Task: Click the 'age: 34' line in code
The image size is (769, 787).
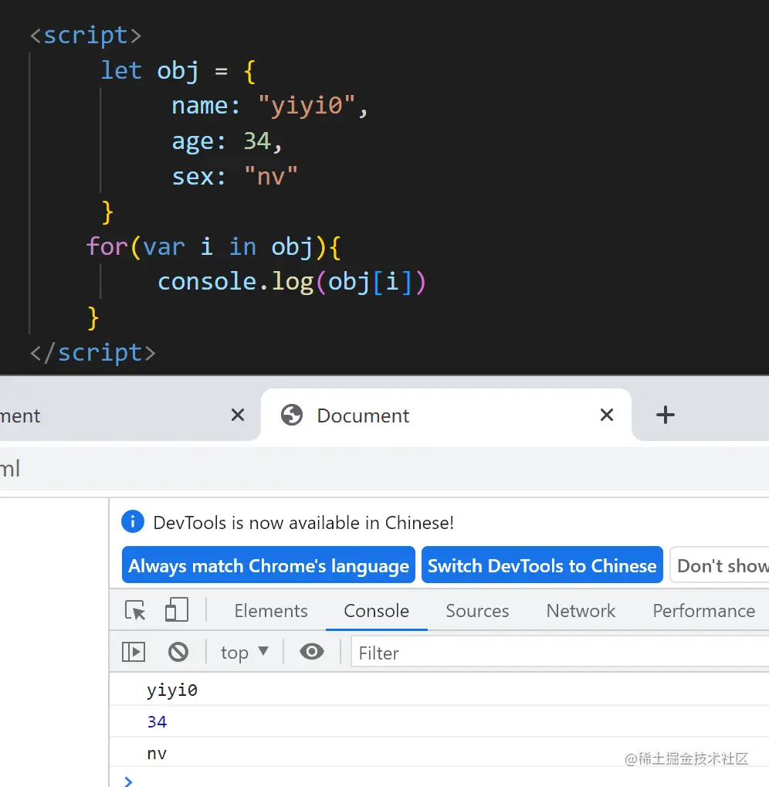Action: pyautogui.click(x=227, y=141)
